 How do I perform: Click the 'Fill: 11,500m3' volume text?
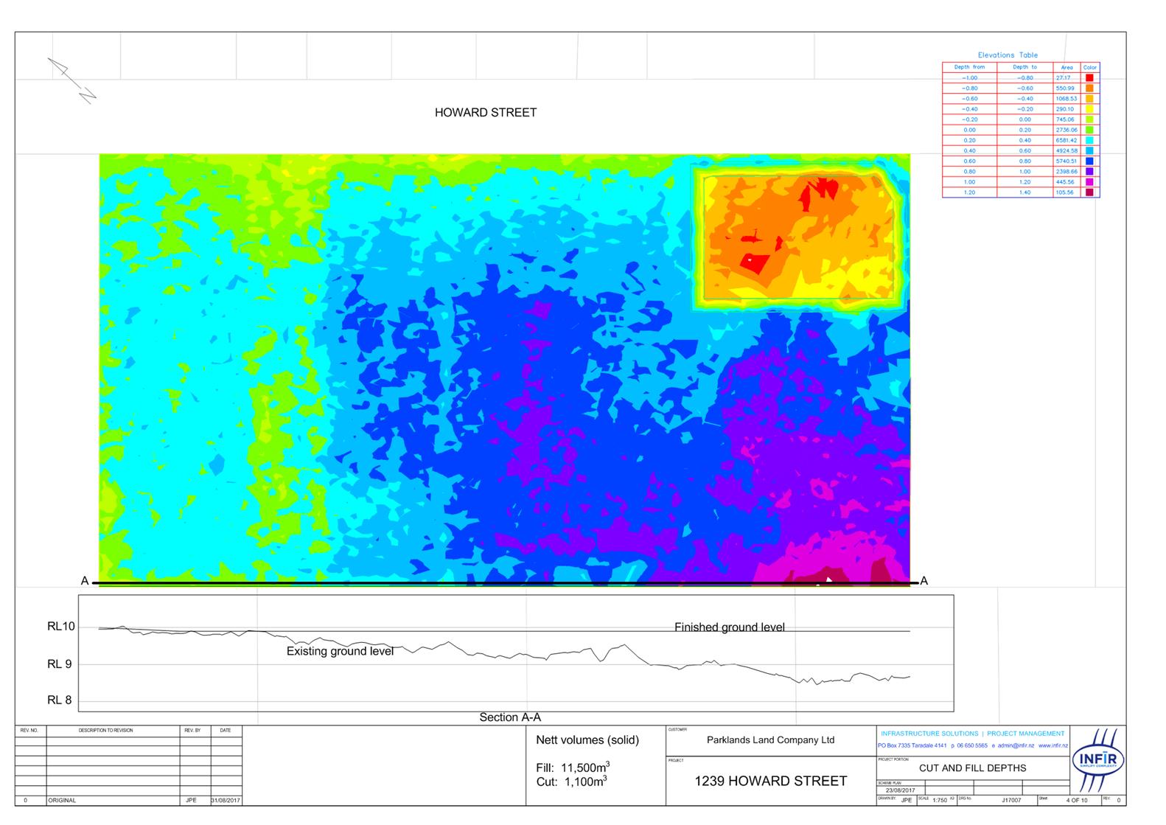coord(573,767)
